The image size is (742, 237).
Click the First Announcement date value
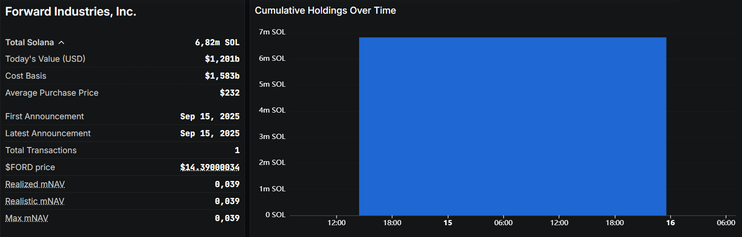pyautogui.click(x=210, y=116)
